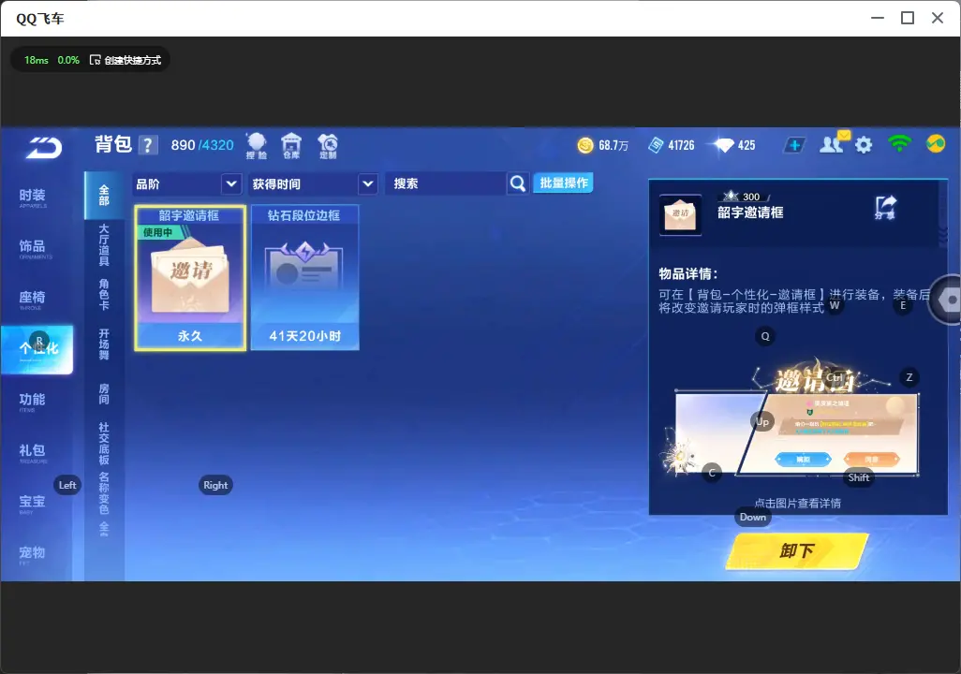This screenshot has width=961, height=674.
Task: Click the envelope item icon in detail header
Action: pyautogui.click(x=680, y=215)
